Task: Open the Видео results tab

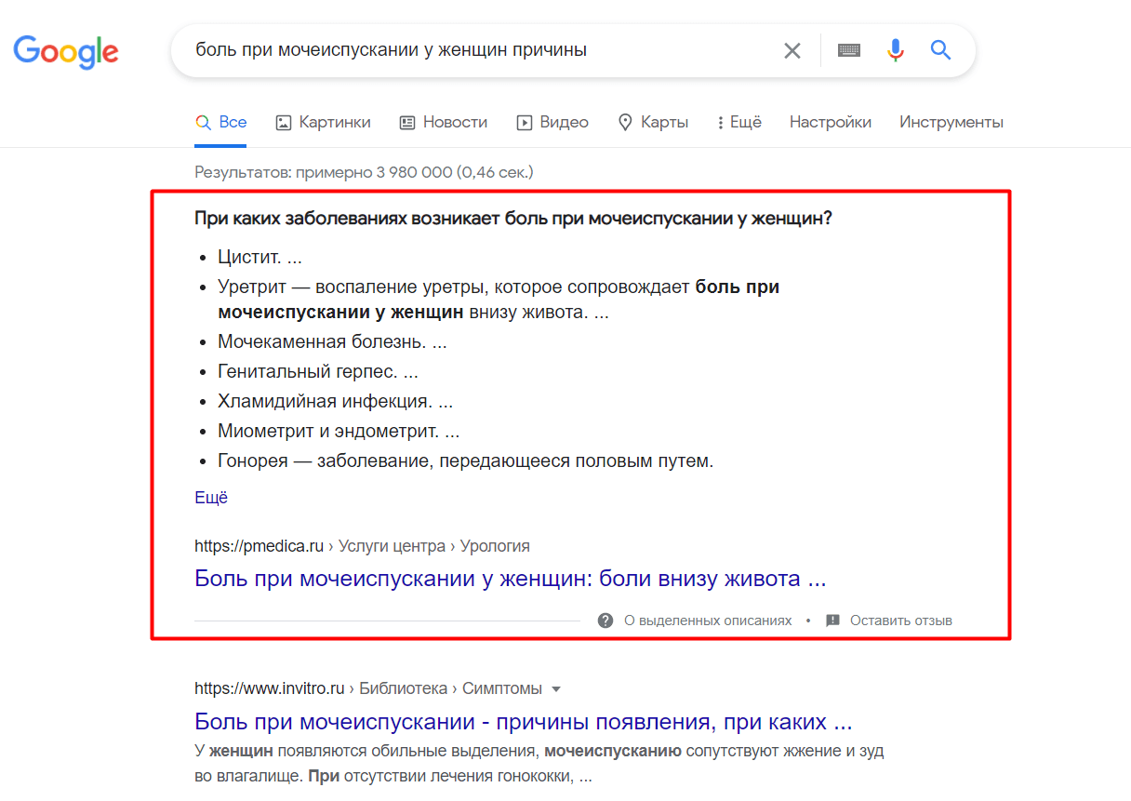Action: (552, 122)
